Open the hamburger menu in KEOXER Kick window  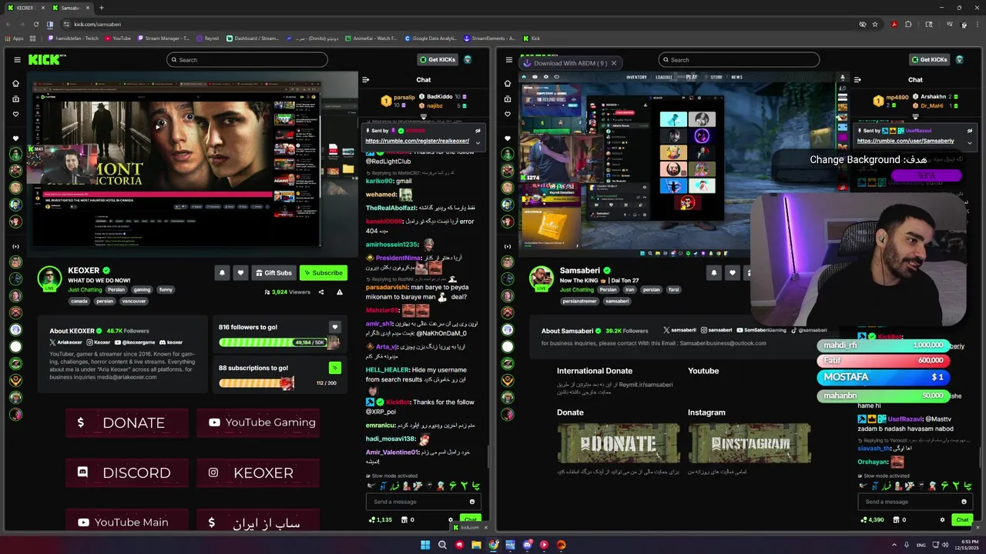tap(17, 60)
